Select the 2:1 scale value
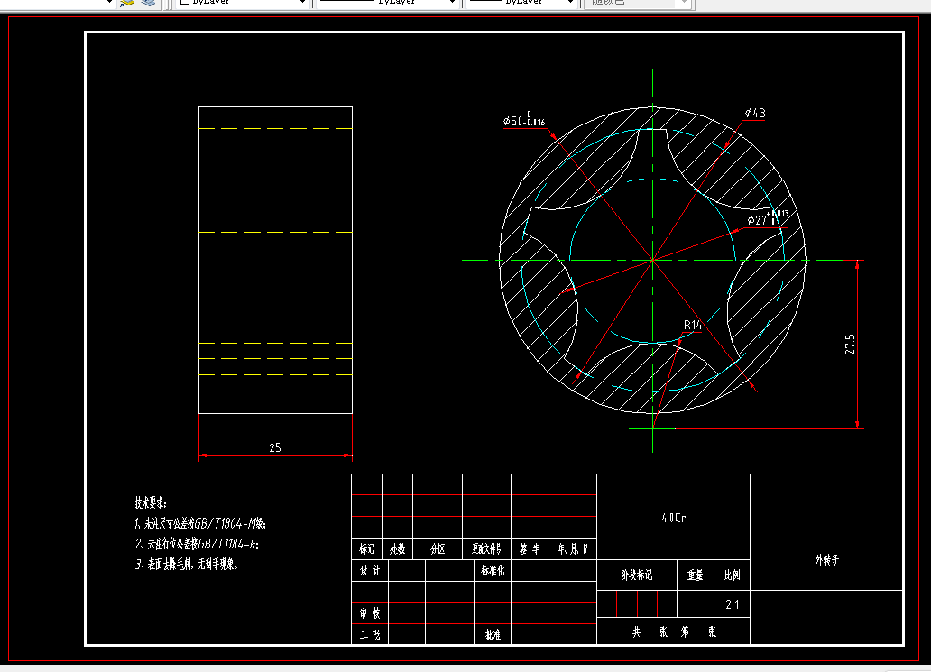931x672 pixels. [x=733, y=604]
